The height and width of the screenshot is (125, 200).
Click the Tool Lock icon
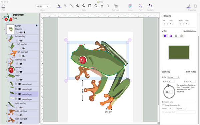click(116, 6)
